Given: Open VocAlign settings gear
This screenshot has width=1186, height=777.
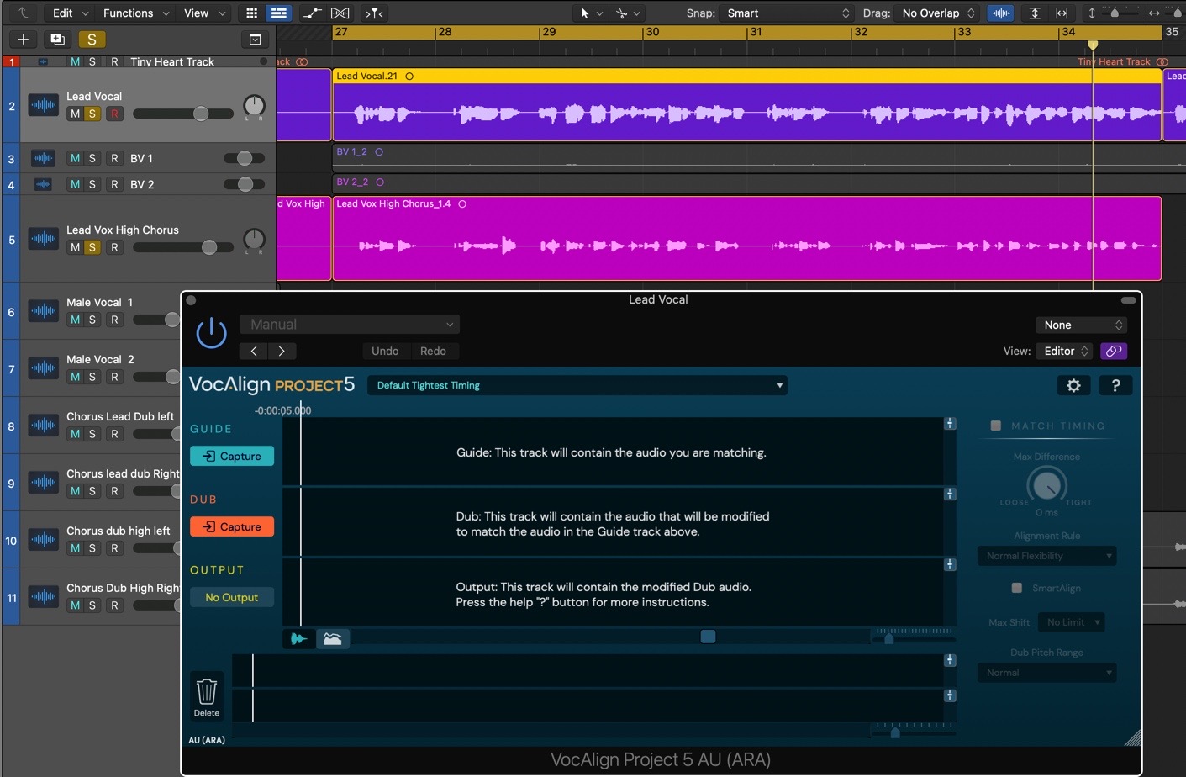Looking at the screenshot, I should point(1073,385).
